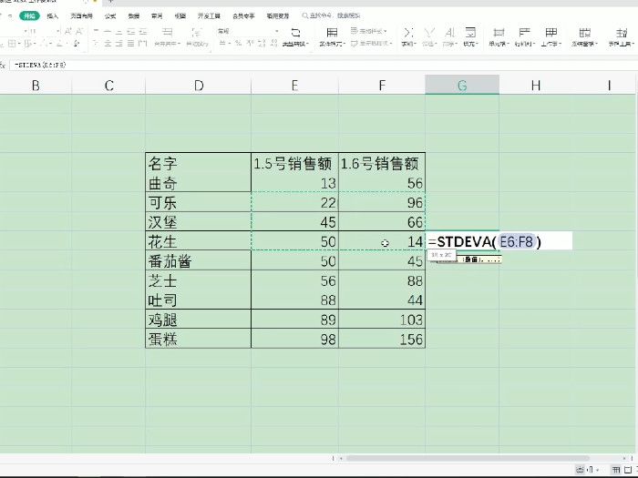
Task: Open the worksheet menu icon
Action: [x=551, y=37]
